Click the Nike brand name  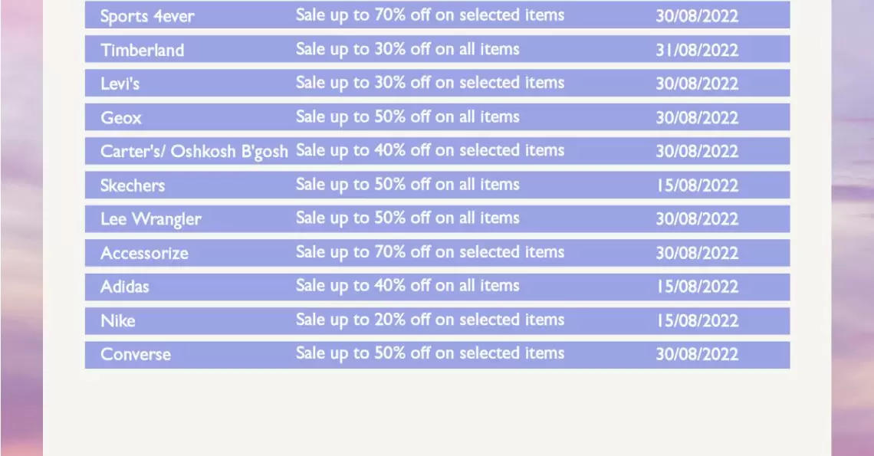(117, 320)
